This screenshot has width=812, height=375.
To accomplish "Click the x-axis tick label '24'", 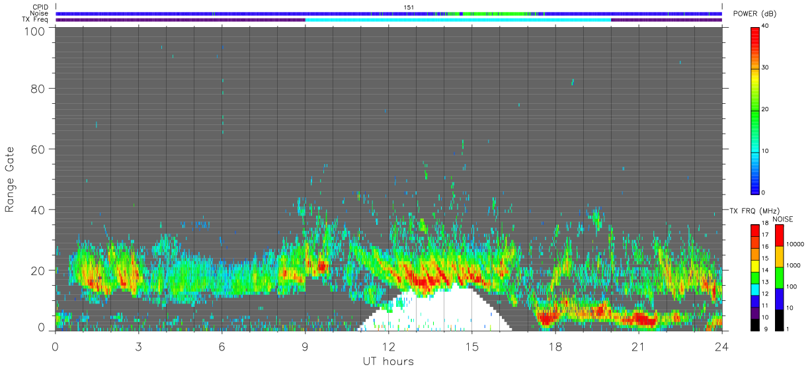I will pyautogui.click(x=721, y=347).
